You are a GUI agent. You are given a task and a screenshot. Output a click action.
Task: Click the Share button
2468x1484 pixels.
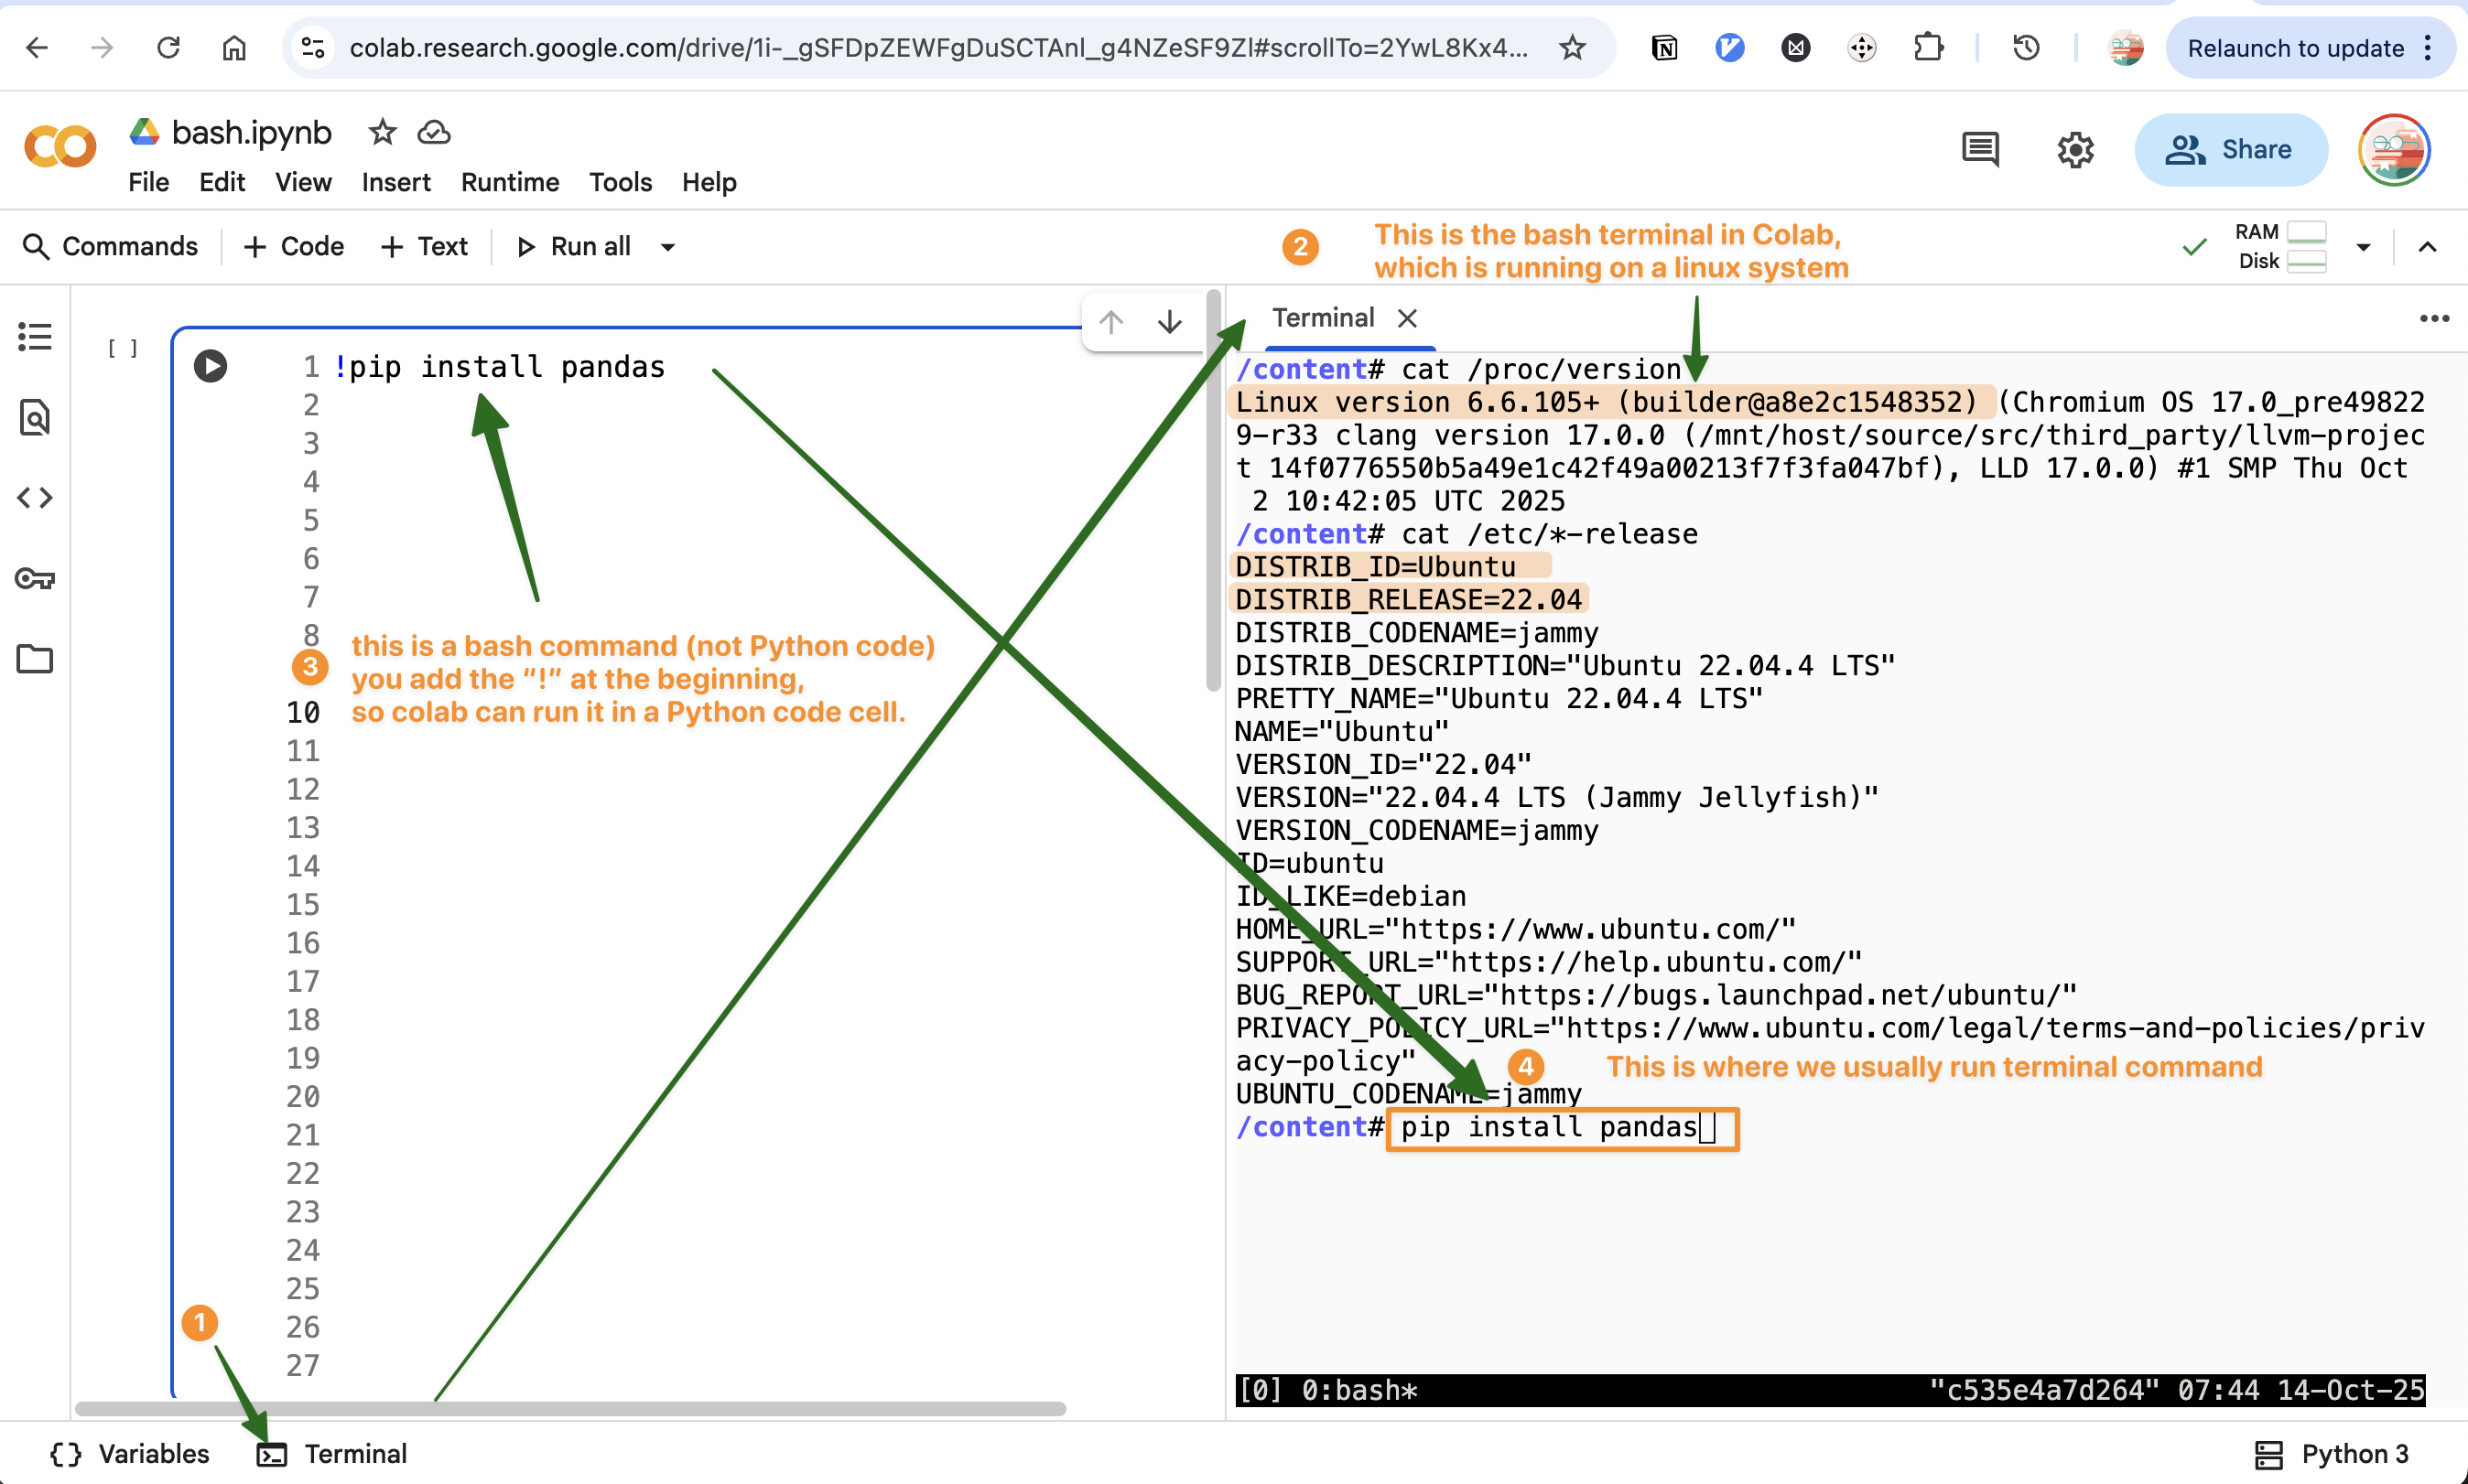pyautogui.click(x=2230, y=150)
